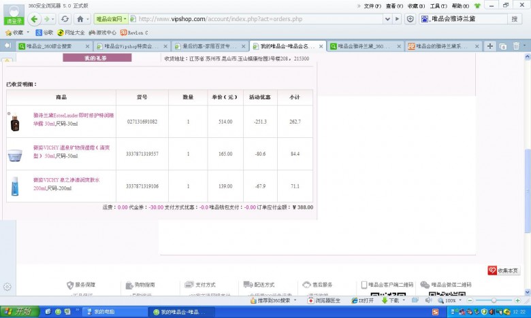Click the trash closed-tabs icon
This screenshot has width=531, height=318.
pos(516,46)
